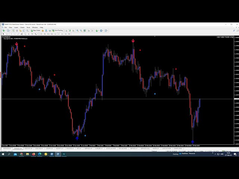Switch to the NZDUSD,H1 chart tab
The width and height of the screenshot is (239, 179).
point(7,148)
